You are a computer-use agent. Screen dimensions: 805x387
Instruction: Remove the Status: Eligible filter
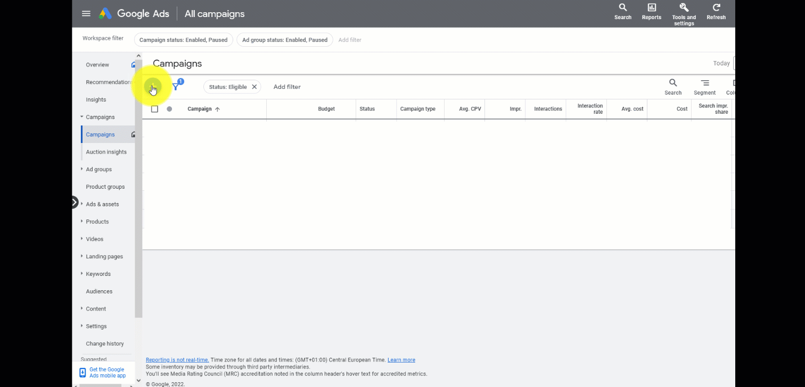(254, 87)
